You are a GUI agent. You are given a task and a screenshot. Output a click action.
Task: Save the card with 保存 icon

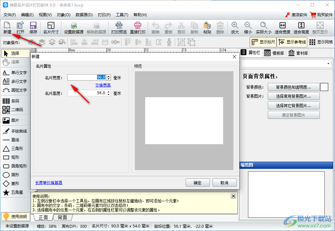click(33, 28)
